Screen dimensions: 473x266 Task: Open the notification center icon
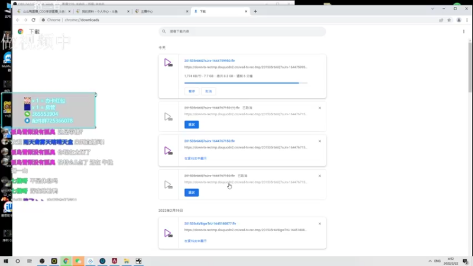[x=465, y=261]
